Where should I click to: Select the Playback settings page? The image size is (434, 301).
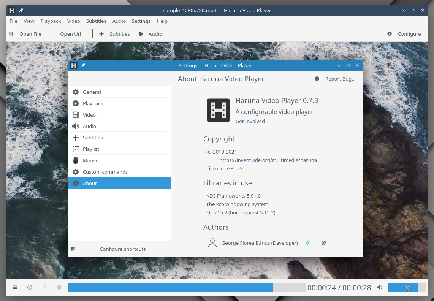coord(120,103)
